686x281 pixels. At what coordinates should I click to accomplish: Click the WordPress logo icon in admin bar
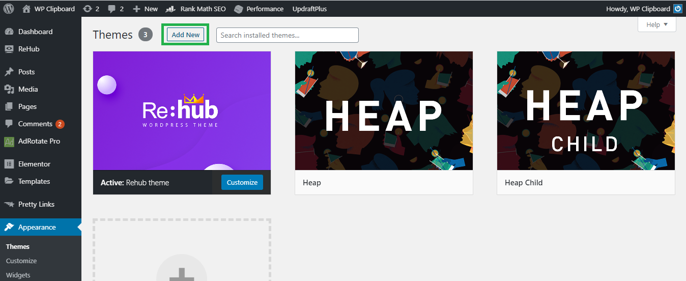[x=9, y=9]
